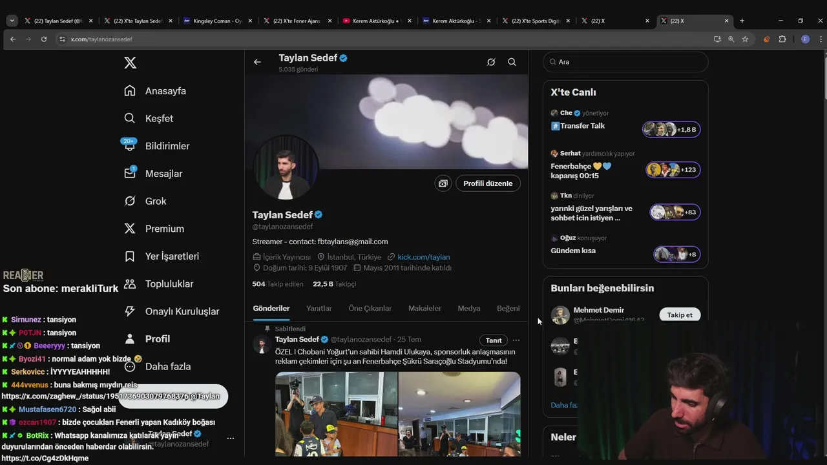Open Grok icon in sidebar

(x=130, y=201)
